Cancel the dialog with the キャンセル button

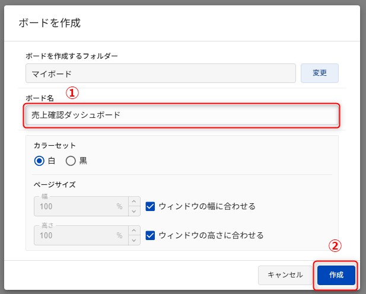click(x=285, y=275)
